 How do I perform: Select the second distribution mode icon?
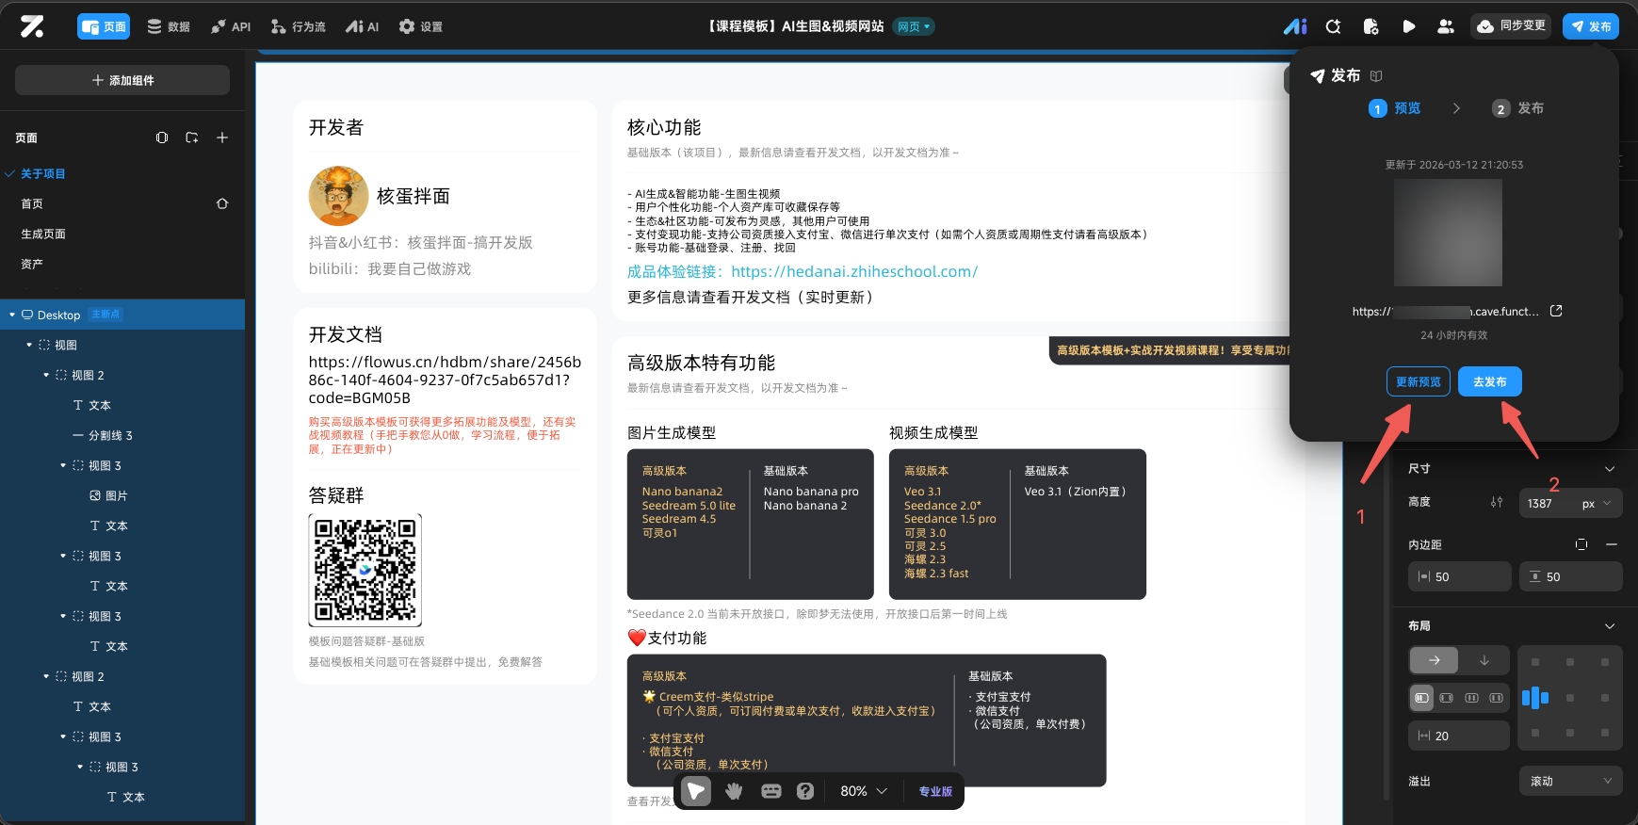pyautogui.click(x=1447, y=698)
